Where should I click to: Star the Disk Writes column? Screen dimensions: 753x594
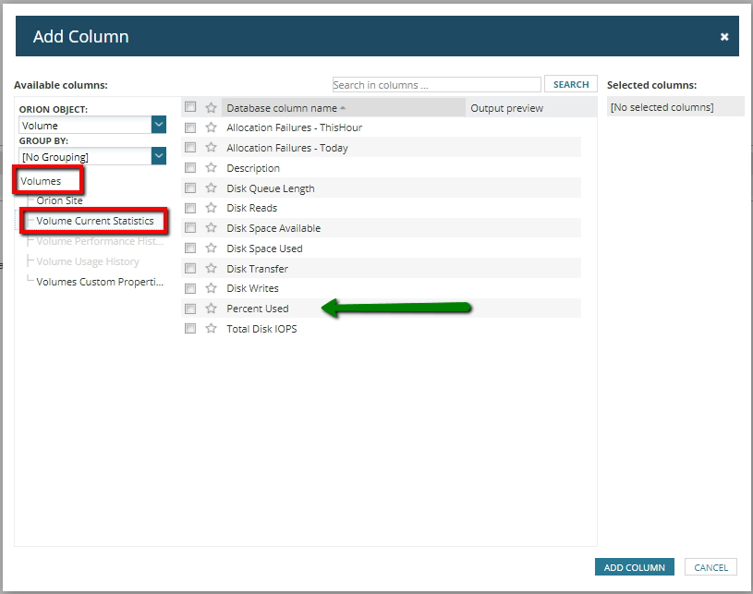click(211, 288)
